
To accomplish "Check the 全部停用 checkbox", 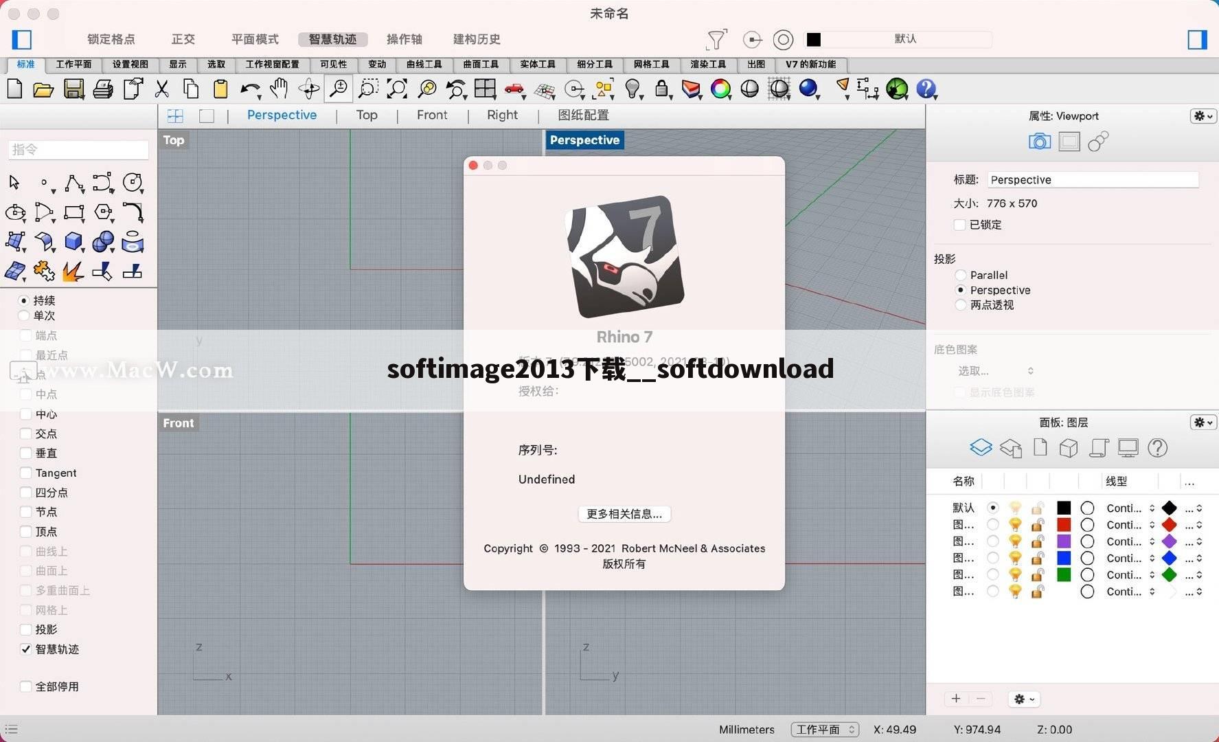I will [x=26, y=686].
